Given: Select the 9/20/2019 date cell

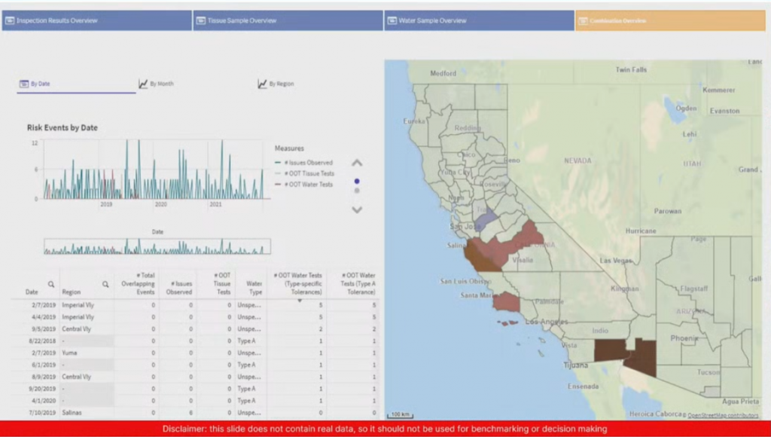Looking at the screenshot, I should pyautogui.click(x=42, y=389).
